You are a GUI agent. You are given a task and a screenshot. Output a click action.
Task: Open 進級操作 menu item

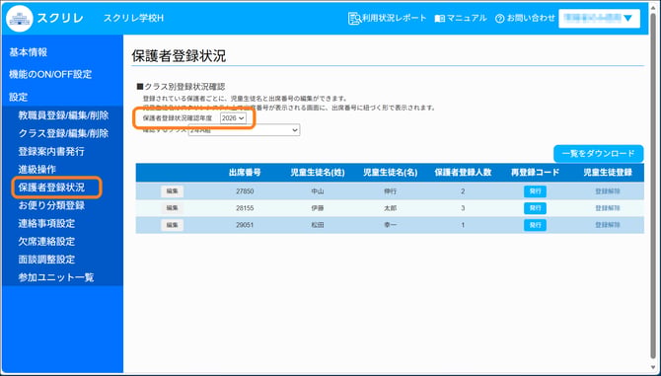click(37, 170)
